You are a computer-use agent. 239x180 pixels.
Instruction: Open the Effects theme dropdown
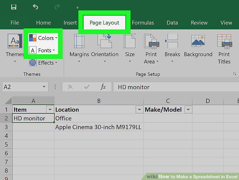tap(43, 63)
